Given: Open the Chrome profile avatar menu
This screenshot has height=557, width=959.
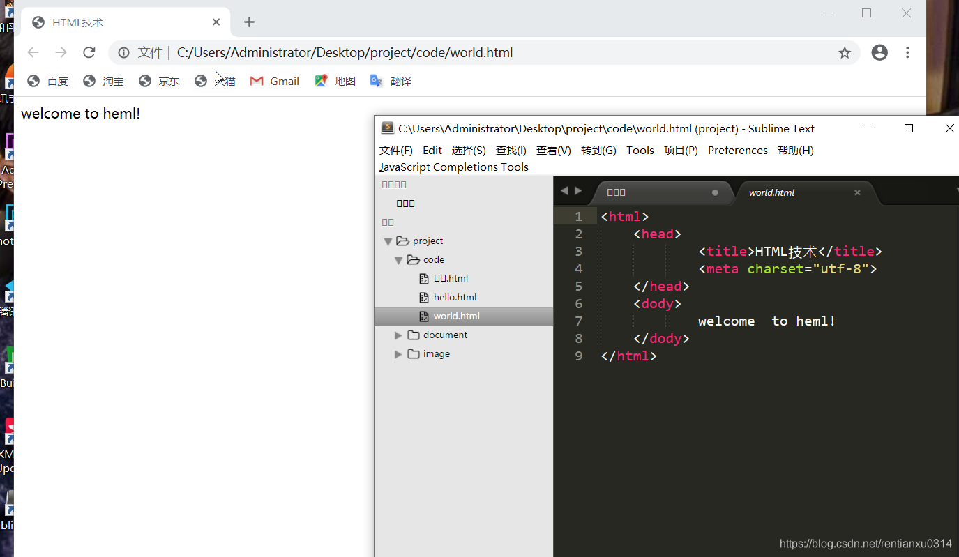Looking at the screenshot, I should (879, 52).
